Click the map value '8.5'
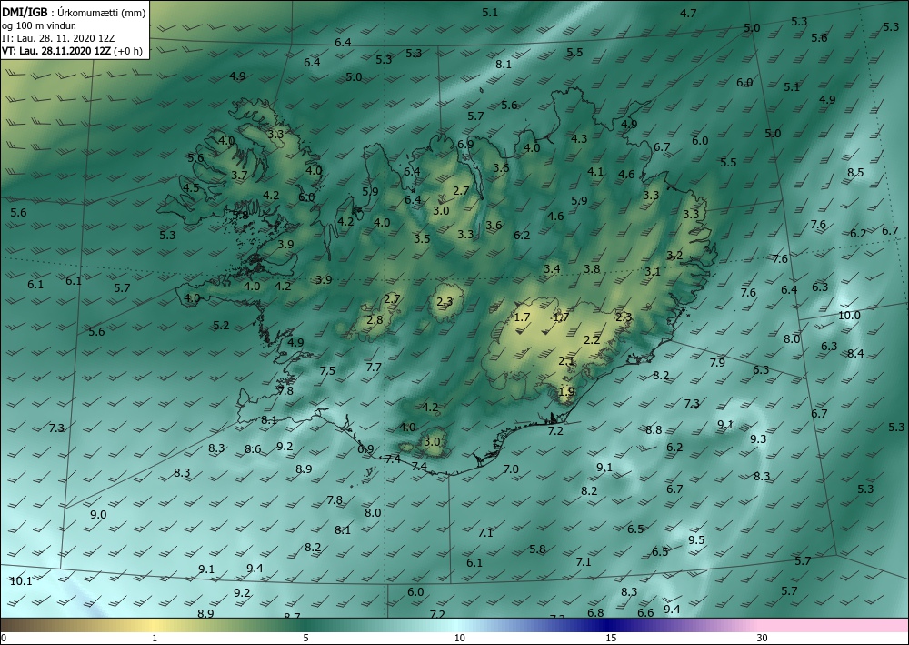The image size is (909, 645). [x=855, y=172]
